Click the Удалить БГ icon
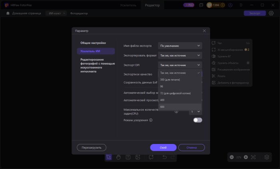The height and width of the screenshot is (169, 280). click(214, 56)
